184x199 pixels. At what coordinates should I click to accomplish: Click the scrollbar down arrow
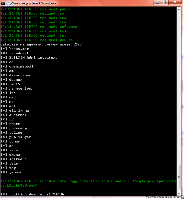click(179, 194)
